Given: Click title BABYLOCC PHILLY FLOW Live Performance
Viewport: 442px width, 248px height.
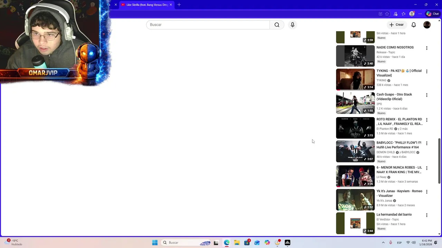Looking at the screenshot, I should (x=399, y=145).
